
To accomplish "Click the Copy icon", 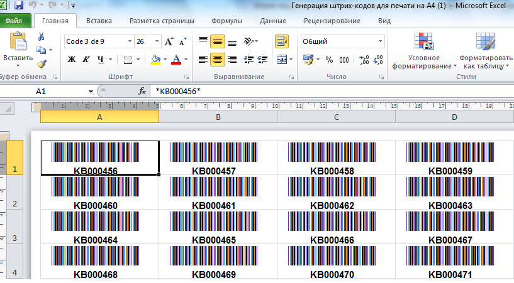I will pos(42,50).
